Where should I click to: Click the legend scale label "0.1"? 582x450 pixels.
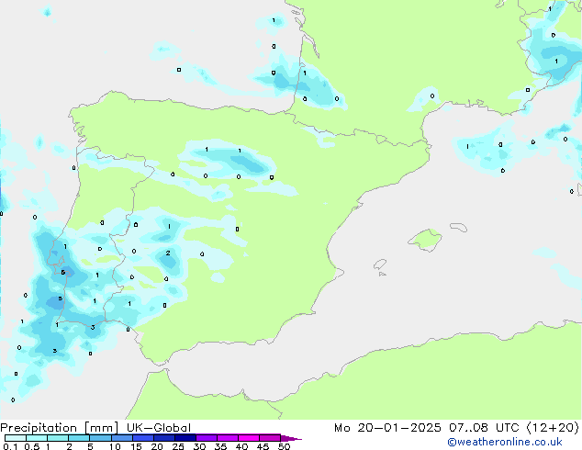[x=10, y=446]
